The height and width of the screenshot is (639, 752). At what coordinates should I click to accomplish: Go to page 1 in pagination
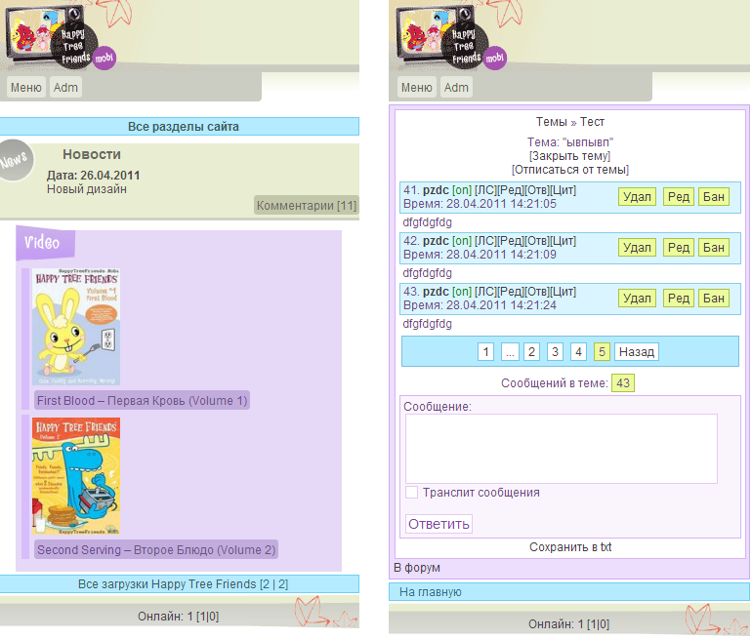pos(485,352)
